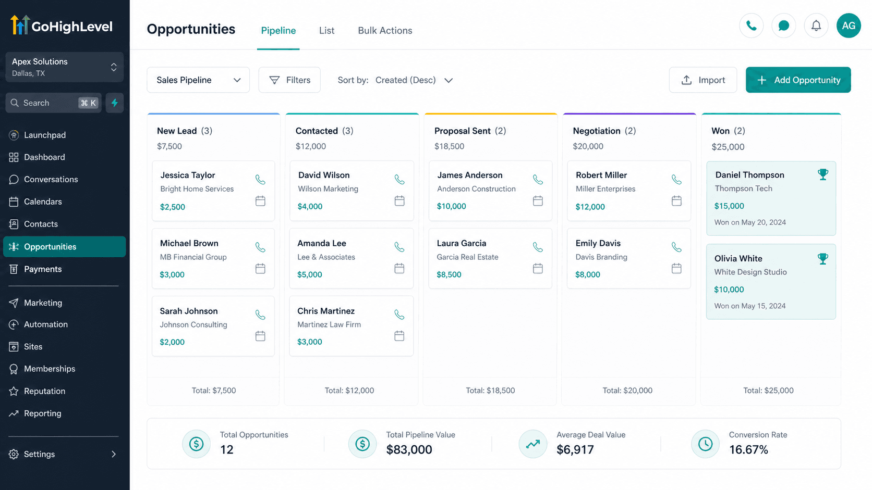Click the Robert Miller name

click(601, 175)
